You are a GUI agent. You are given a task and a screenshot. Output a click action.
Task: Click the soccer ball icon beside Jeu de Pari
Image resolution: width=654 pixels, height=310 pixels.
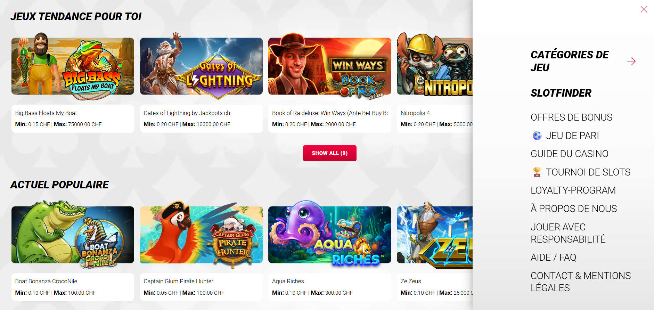click(x=537, y=136)
